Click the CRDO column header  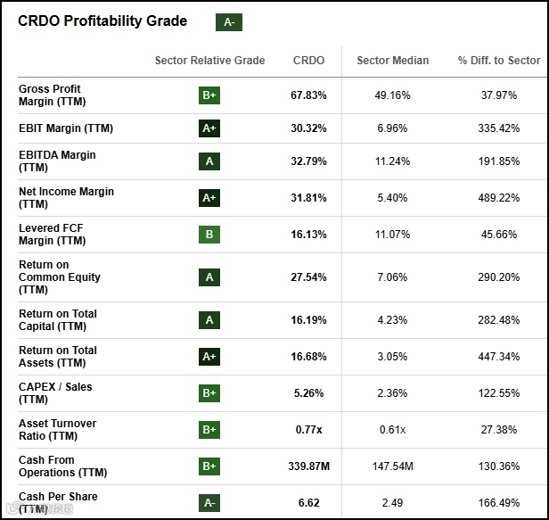308,61
